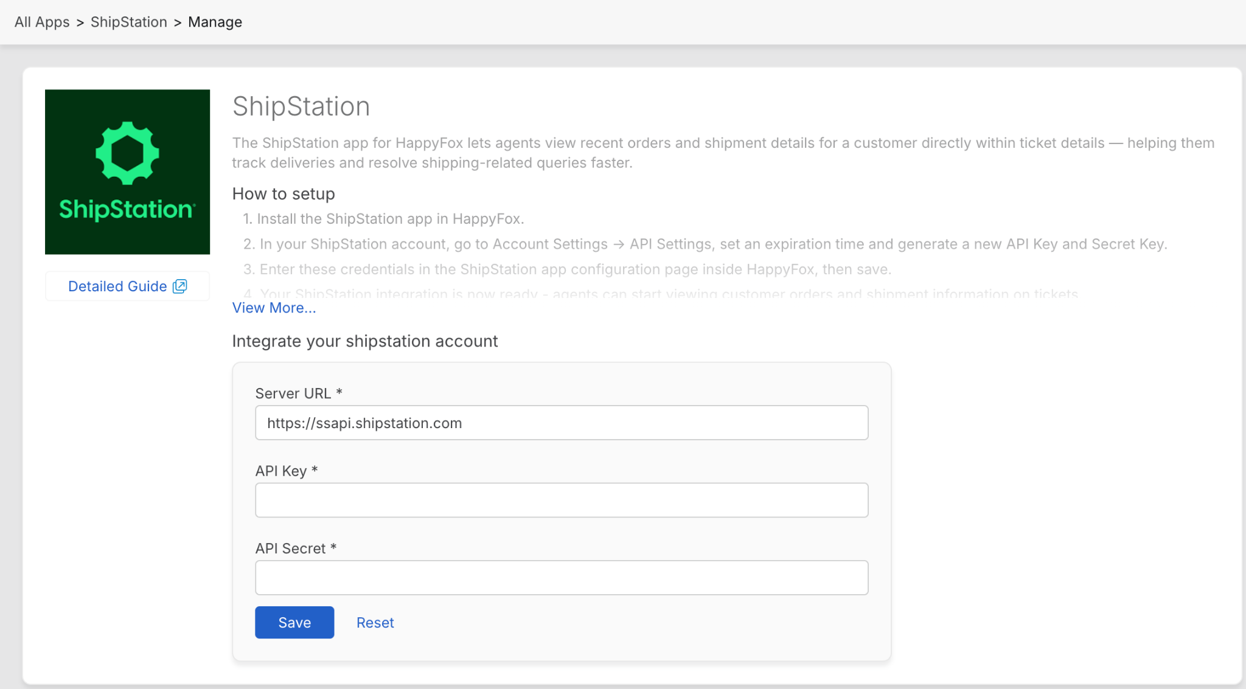Click into the API Key field

[x=561, y=500]
